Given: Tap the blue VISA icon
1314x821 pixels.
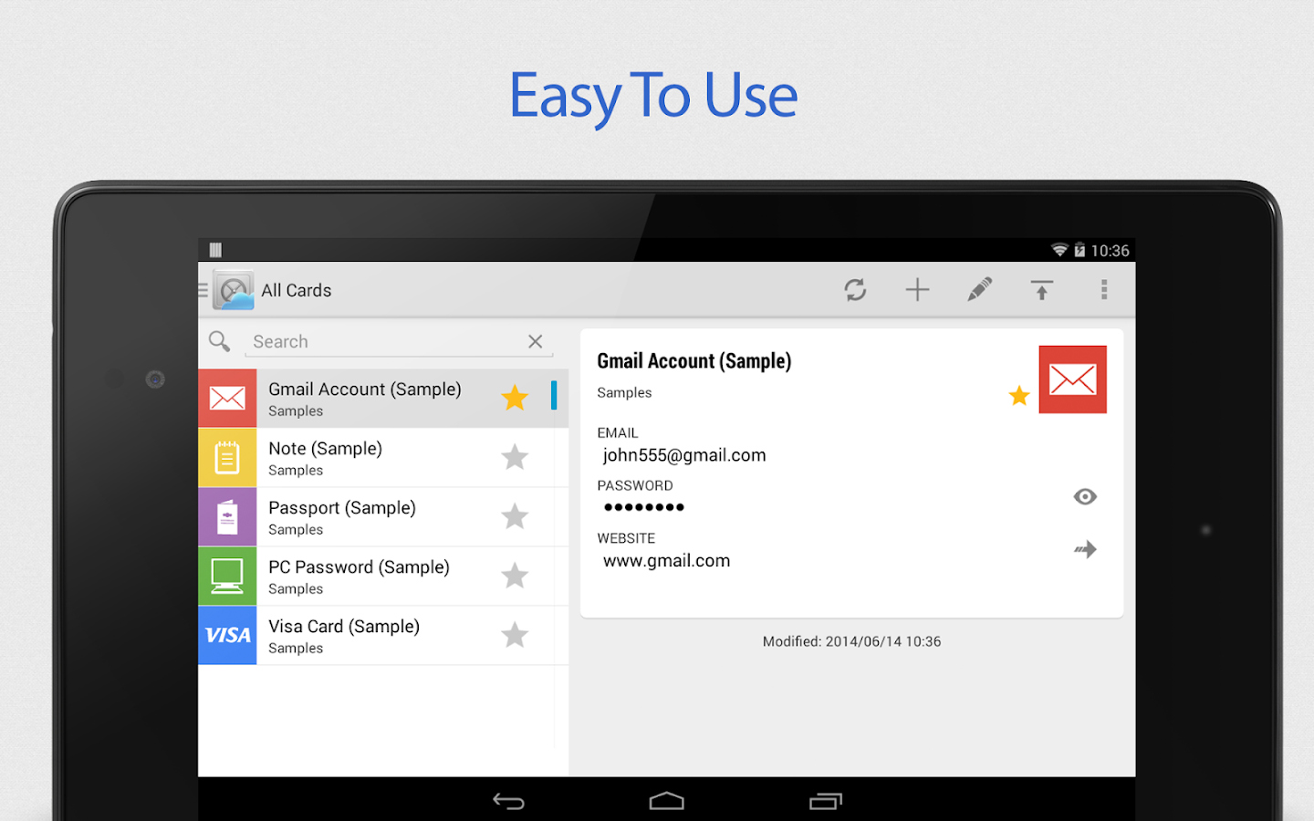Looking at the screenshot, I should [x=227, y=635].
